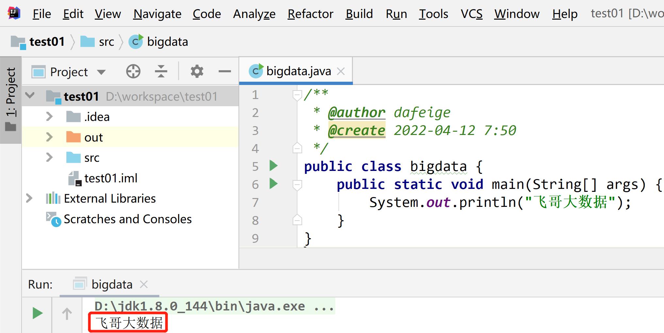This screenshot has width=664, height=333.
Task: Close the bigdata Run tab
Action: [144, 284]
